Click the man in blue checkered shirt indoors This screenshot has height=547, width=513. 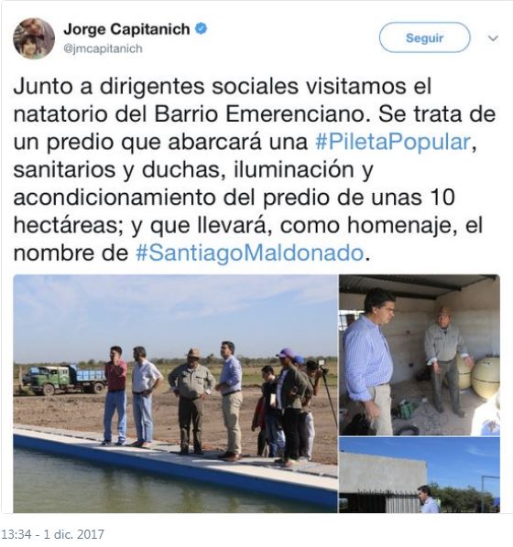click(368, 361)
